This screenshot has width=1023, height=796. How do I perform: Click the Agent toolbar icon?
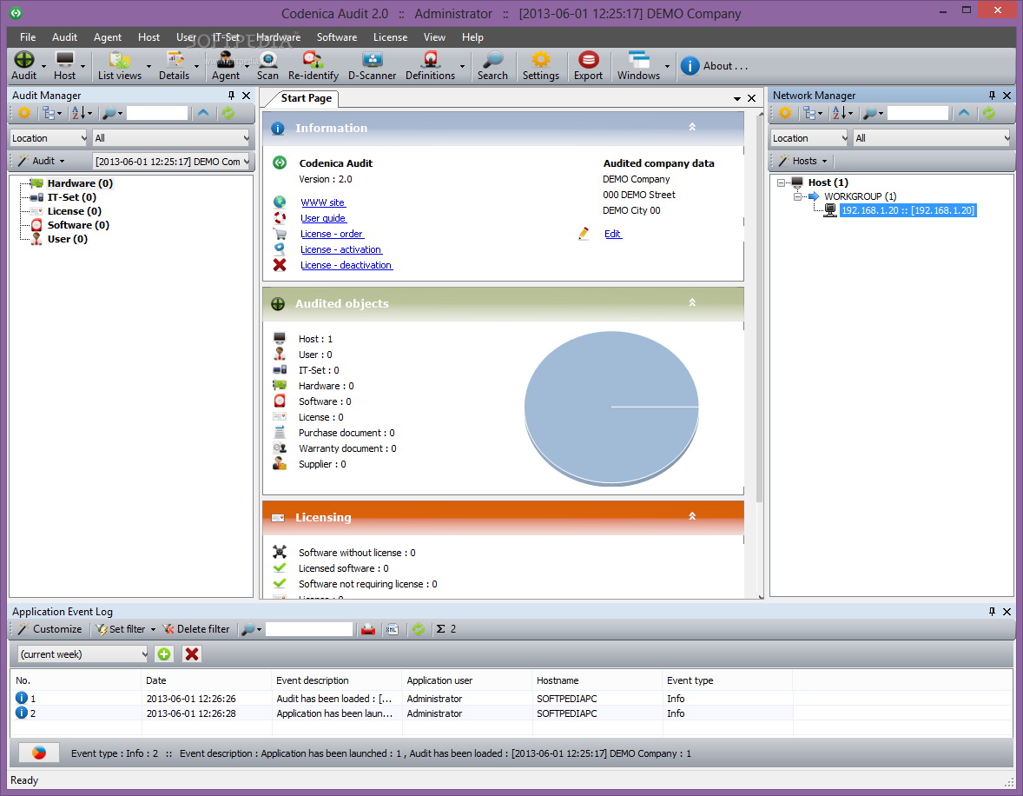(226, 65)
